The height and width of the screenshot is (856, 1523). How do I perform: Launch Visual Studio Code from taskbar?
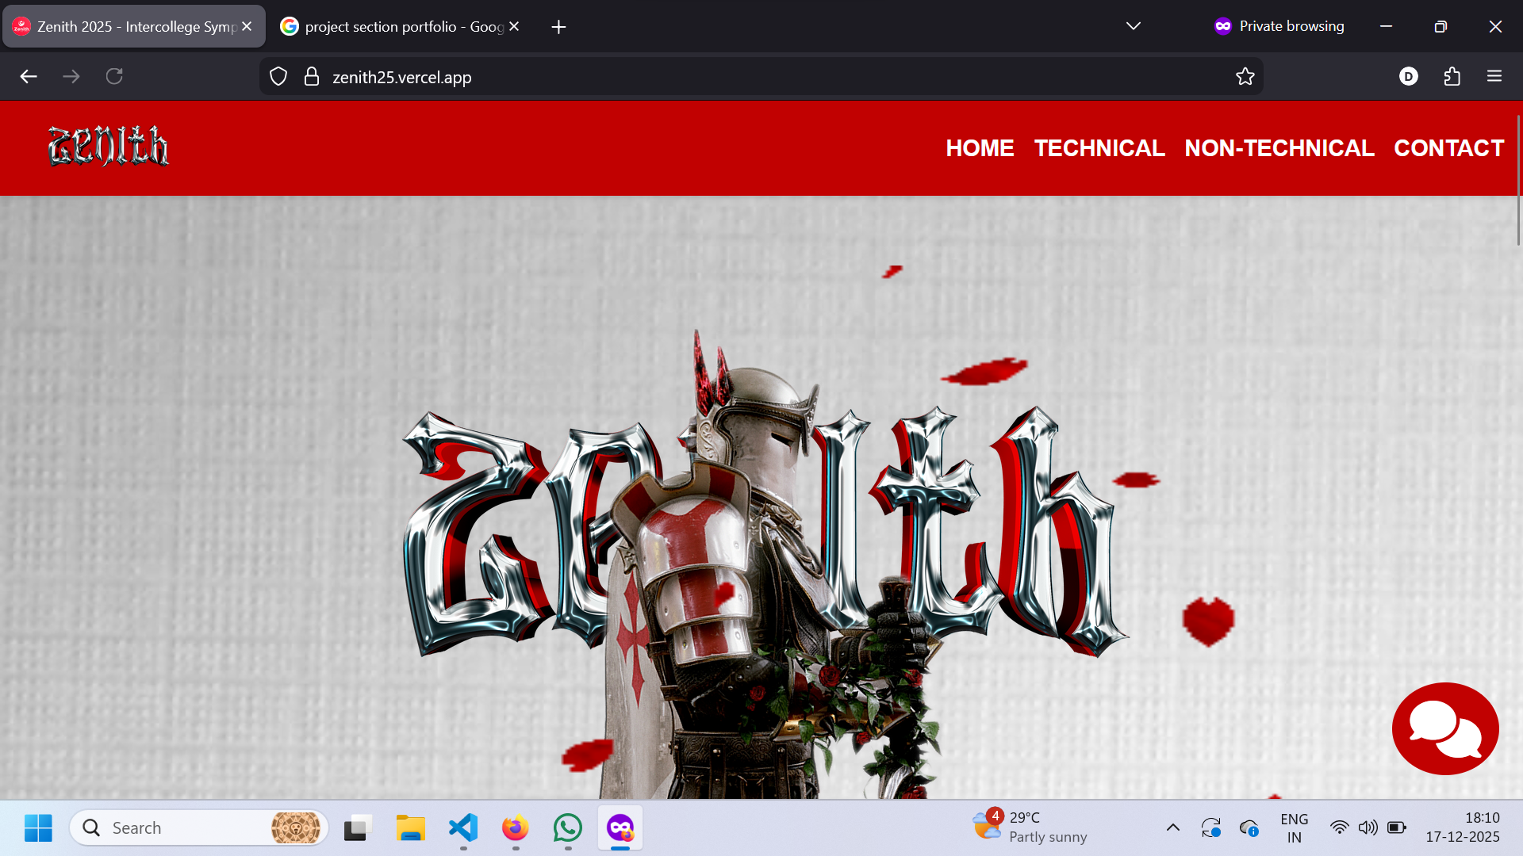[x=463, y=827]
